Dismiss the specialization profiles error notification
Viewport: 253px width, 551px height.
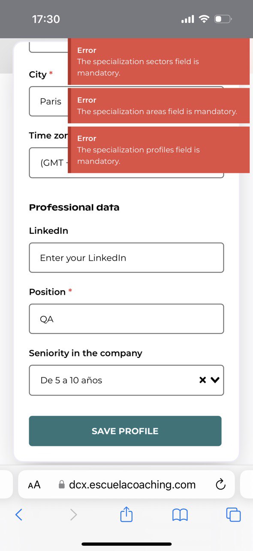pyautogui.click(x=159, y=150)
